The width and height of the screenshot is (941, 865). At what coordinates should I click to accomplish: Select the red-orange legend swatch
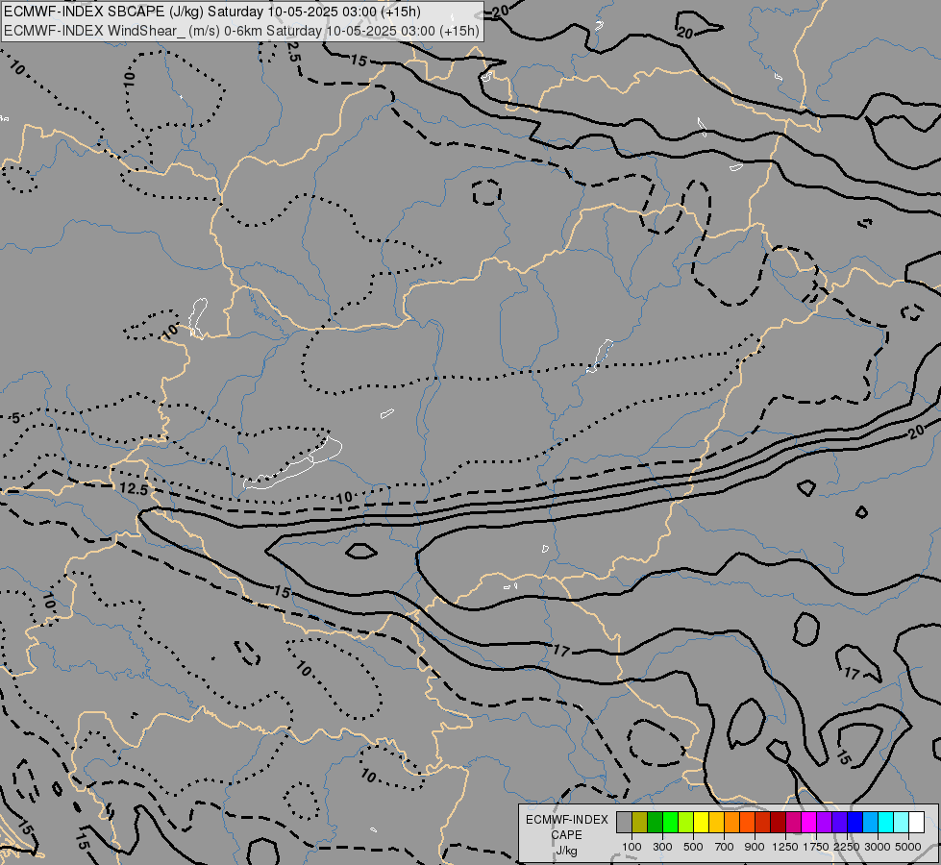click(x=747, y=823)
